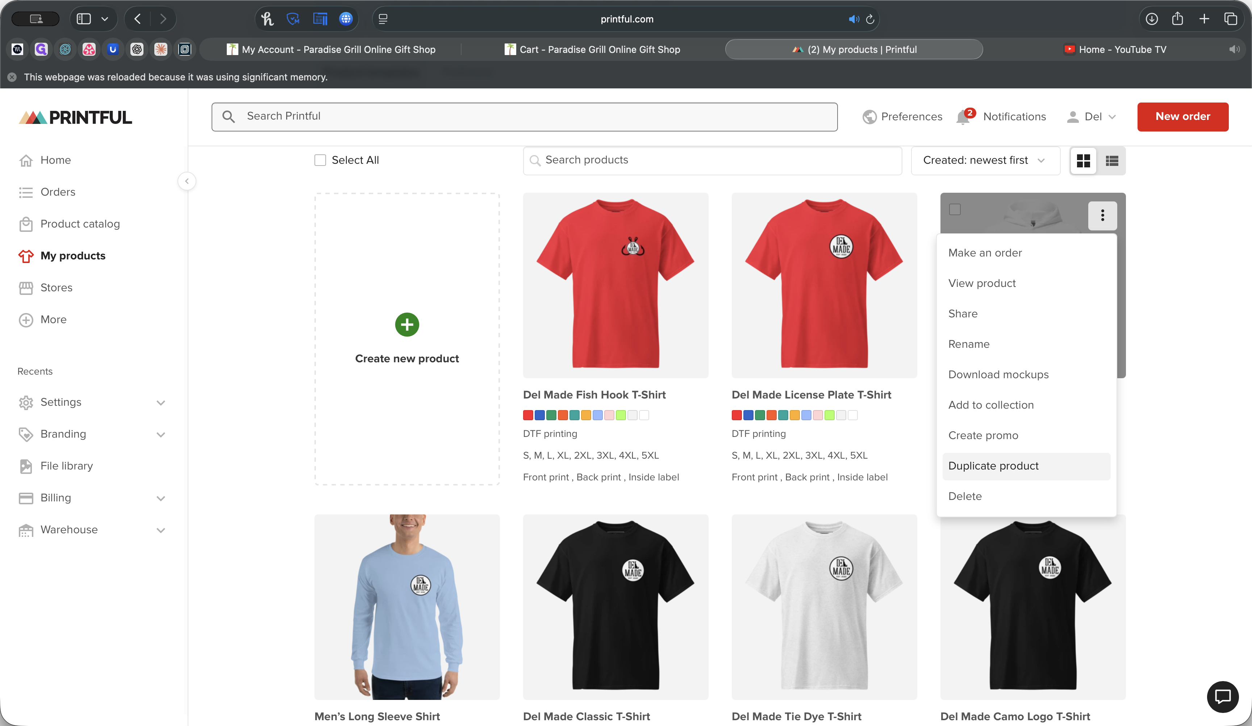Switch to list view of products
This screenshot has width=1252, height=726.
point(1113,160)
